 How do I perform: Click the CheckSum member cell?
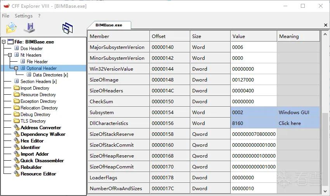[x=118, y=102]
